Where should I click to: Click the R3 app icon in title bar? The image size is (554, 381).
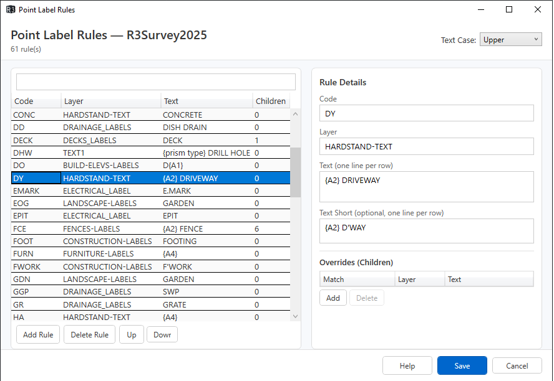11,9
